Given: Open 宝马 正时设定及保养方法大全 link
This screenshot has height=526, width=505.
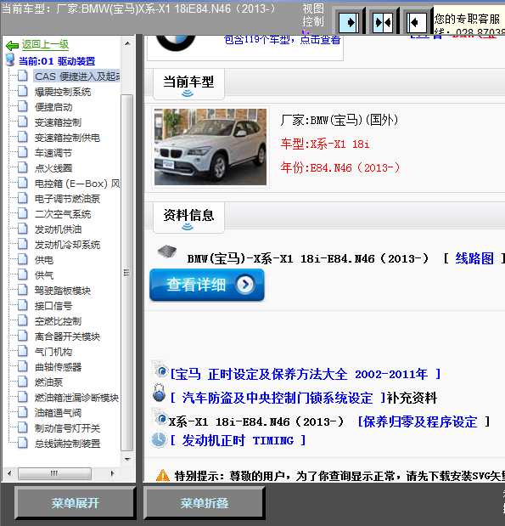Looking at the screenshot, I should [x=306, y=374].
